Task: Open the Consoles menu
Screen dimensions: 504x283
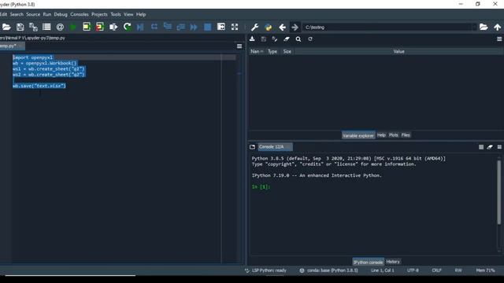Action: [80, 14]
